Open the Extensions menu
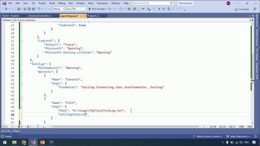The image size is (260, 146). click(x=102, y=3)
